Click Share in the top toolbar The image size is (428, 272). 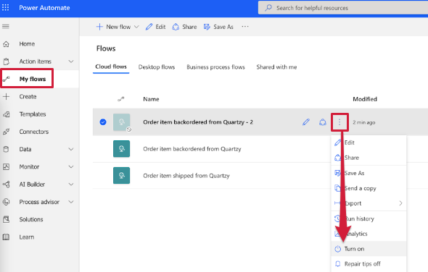point(184,27)
